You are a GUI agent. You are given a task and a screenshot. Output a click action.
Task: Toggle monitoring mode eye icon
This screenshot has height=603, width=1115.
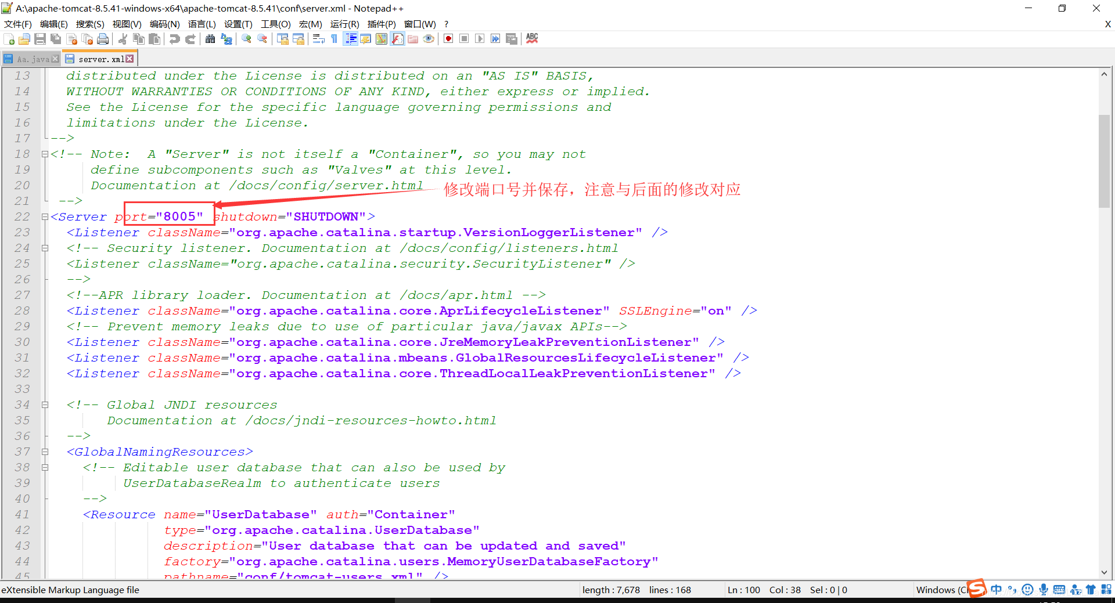(429, 39)
